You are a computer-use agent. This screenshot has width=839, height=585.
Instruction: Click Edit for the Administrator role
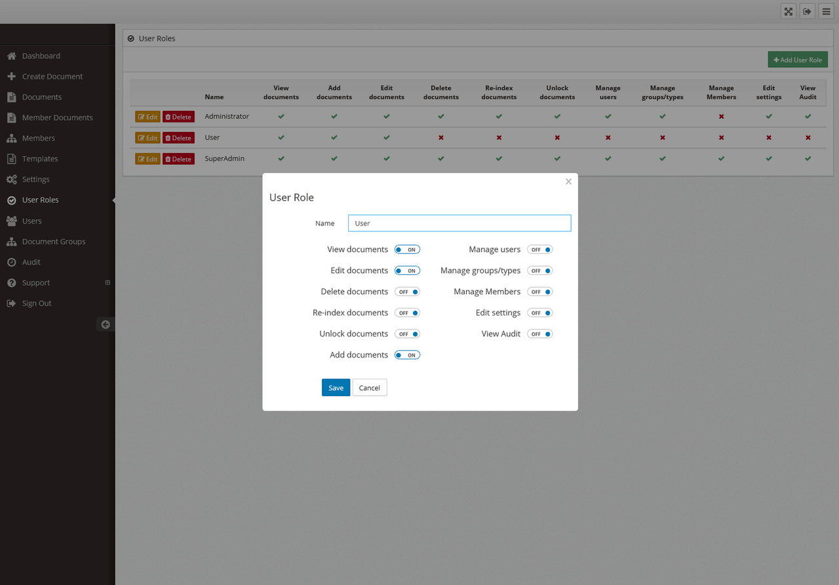pyautogui.click(x=147, y=117)
